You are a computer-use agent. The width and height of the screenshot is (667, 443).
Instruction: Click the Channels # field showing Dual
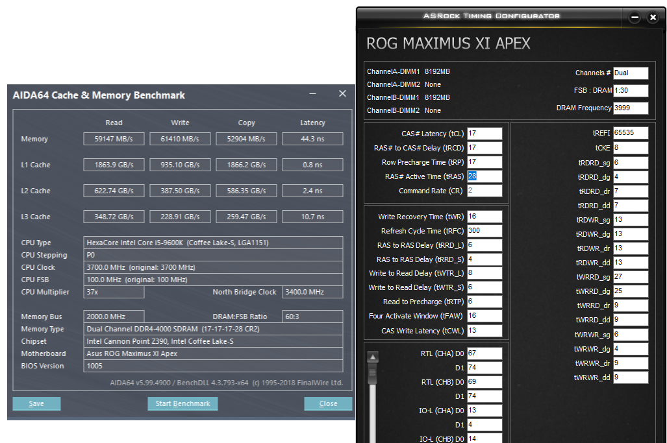tap(631, 73)
